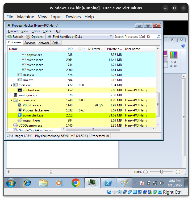The height and width of the screenshot is (200, 192).
Task: Open the Windows Start orb
Action: [11, 183]
